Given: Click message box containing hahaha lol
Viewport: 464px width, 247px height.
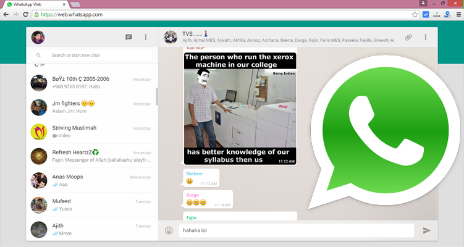Looking at the screenshot, I should pos(296,230).
